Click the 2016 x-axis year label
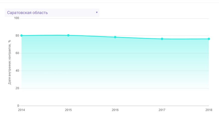This screenshot has height=119, width=219. (x=115, y=110)
